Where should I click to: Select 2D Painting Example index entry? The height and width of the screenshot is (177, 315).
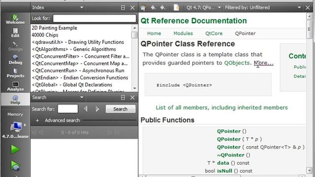[x=54, y=28]
